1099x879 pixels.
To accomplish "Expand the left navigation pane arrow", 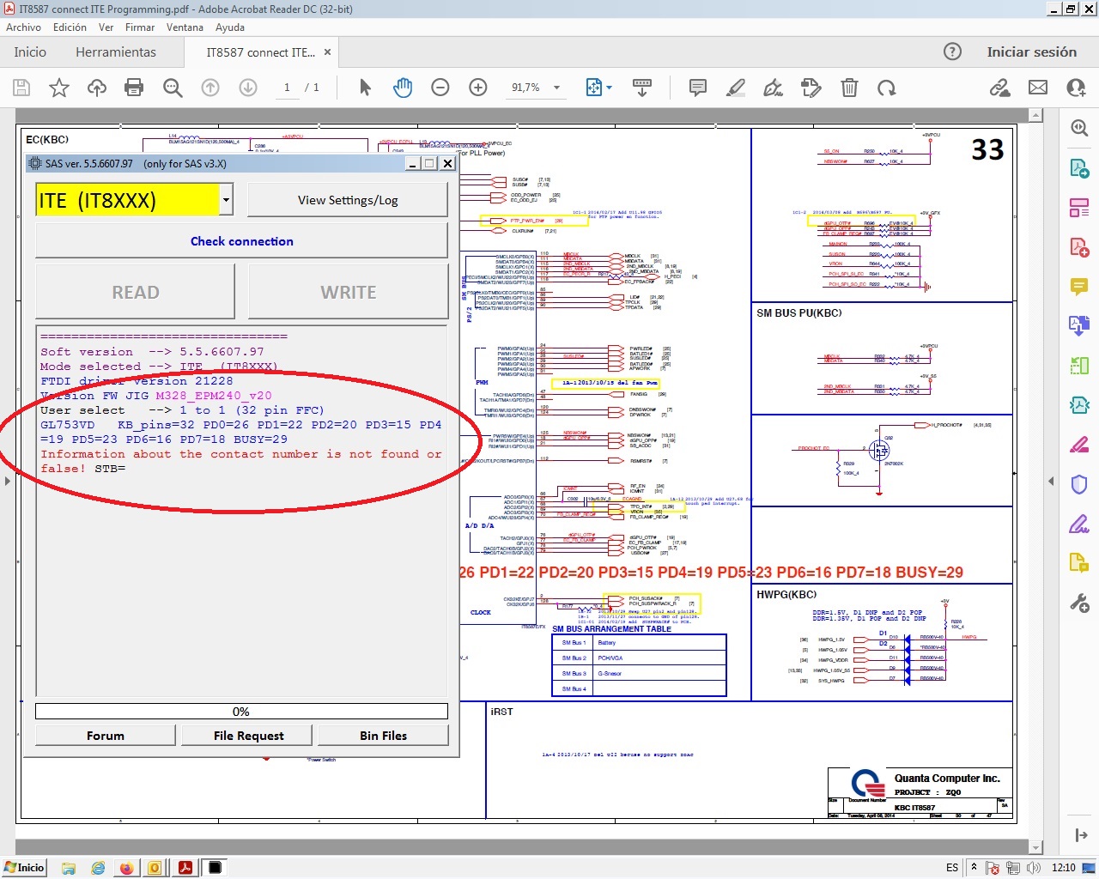I will [x=7, y=481].
